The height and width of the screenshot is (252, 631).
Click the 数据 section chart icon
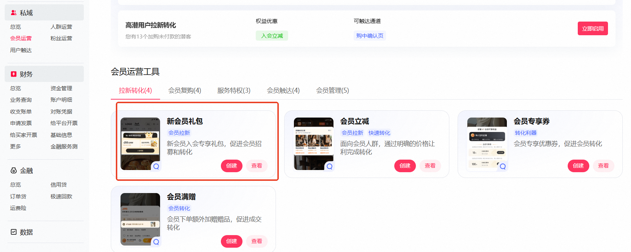tap(14, 232)
